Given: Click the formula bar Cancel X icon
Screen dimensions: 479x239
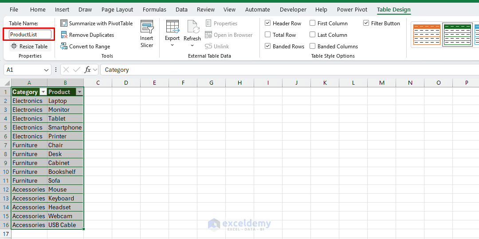Looking at the screenshot, I should (66, 70).
